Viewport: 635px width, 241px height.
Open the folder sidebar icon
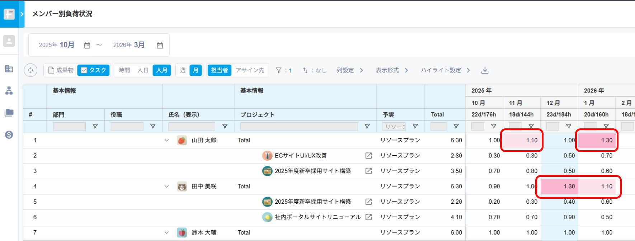[x=9, y=113]
